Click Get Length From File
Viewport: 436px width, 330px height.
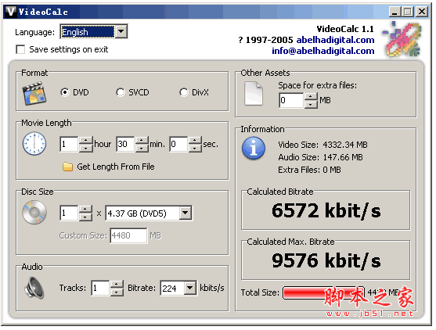[x=116, y=167]
